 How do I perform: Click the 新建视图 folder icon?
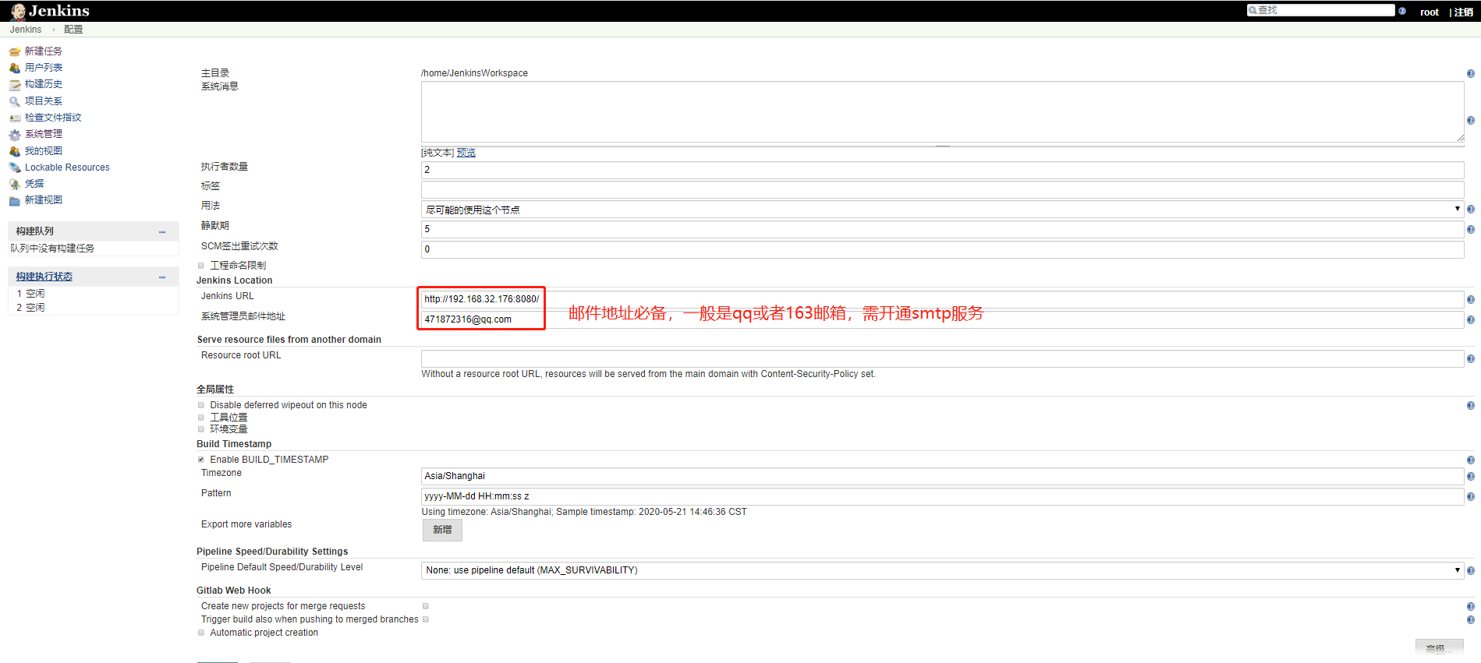click(x=15, y=200)
